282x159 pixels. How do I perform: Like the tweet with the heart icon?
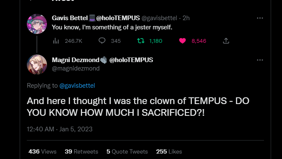pyautogui.click(x=182, y=41)
